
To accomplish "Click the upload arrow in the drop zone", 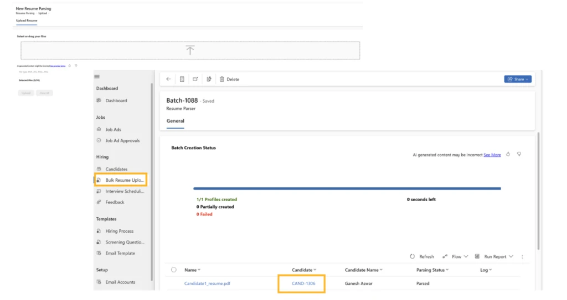I will pos(190,50).
